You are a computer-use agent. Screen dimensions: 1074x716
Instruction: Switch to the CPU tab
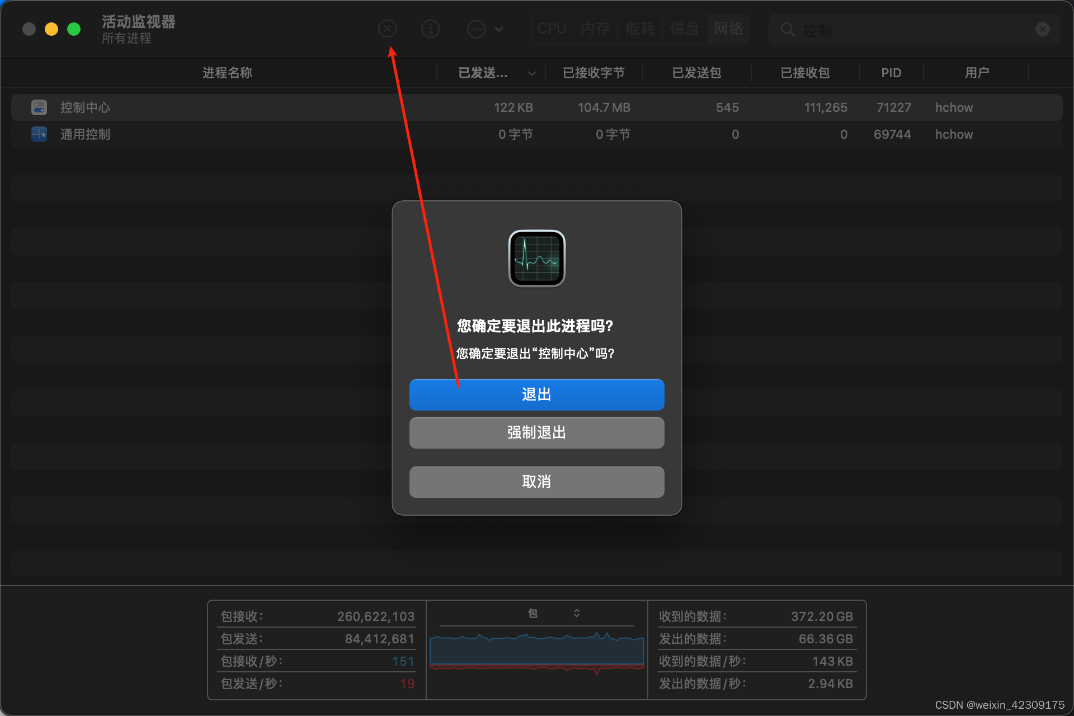[x=552, y=29]
